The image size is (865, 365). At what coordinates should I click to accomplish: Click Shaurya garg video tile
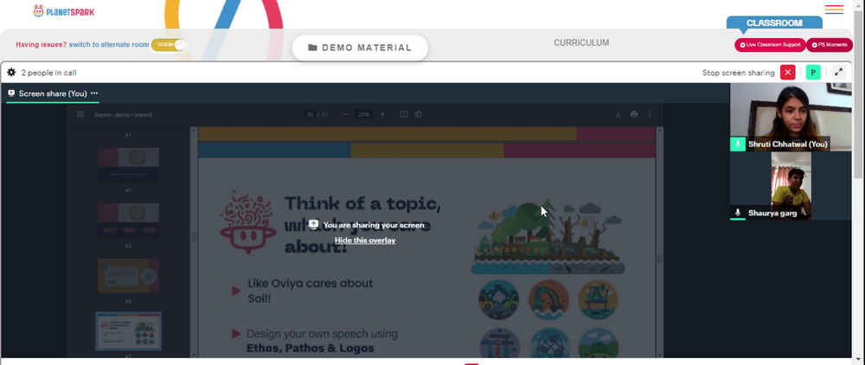[x=791, y=186]
